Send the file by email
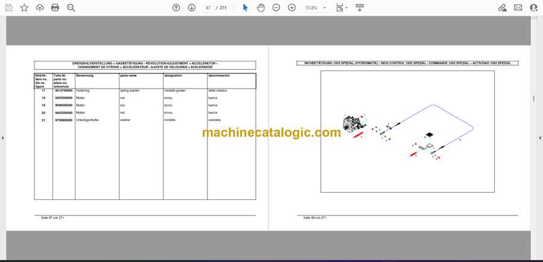 (x=518, y=8)
